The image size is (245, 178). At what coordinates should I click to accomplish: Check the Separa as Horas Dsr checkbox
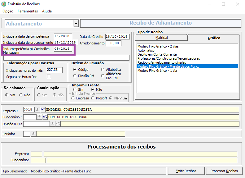49,76
